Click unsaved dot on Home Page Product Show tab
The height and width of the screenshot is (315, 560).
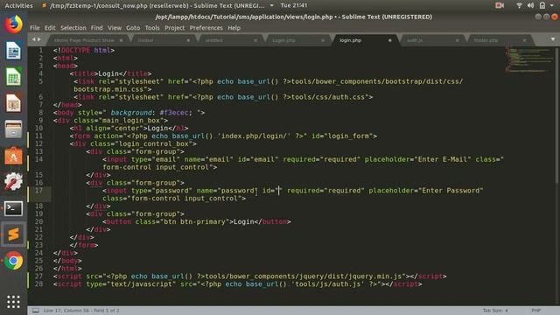[121, 40]
